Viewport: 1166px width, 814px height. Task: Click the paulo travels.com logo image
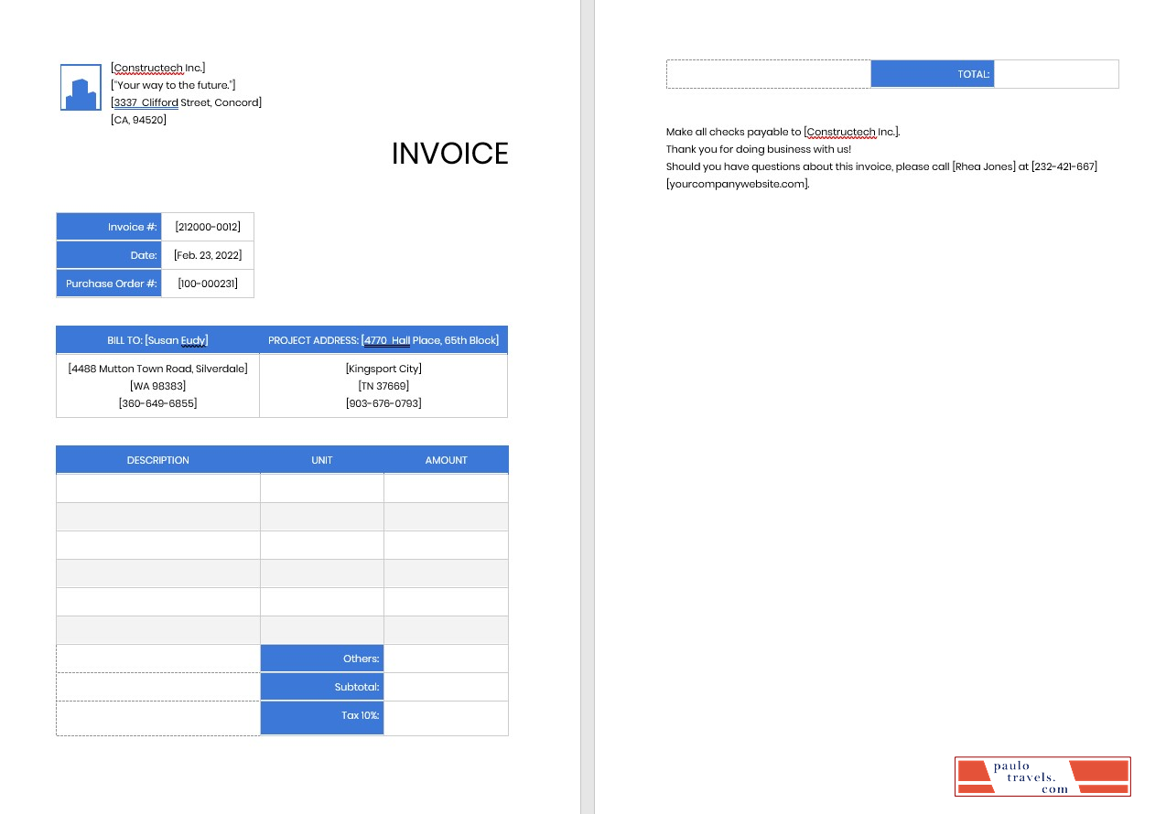[1042, 776]
